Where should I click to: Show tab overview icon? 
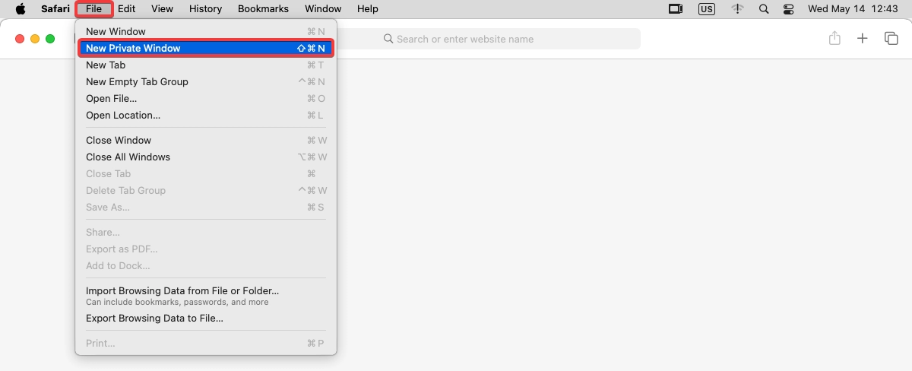[x=891, y=39]
